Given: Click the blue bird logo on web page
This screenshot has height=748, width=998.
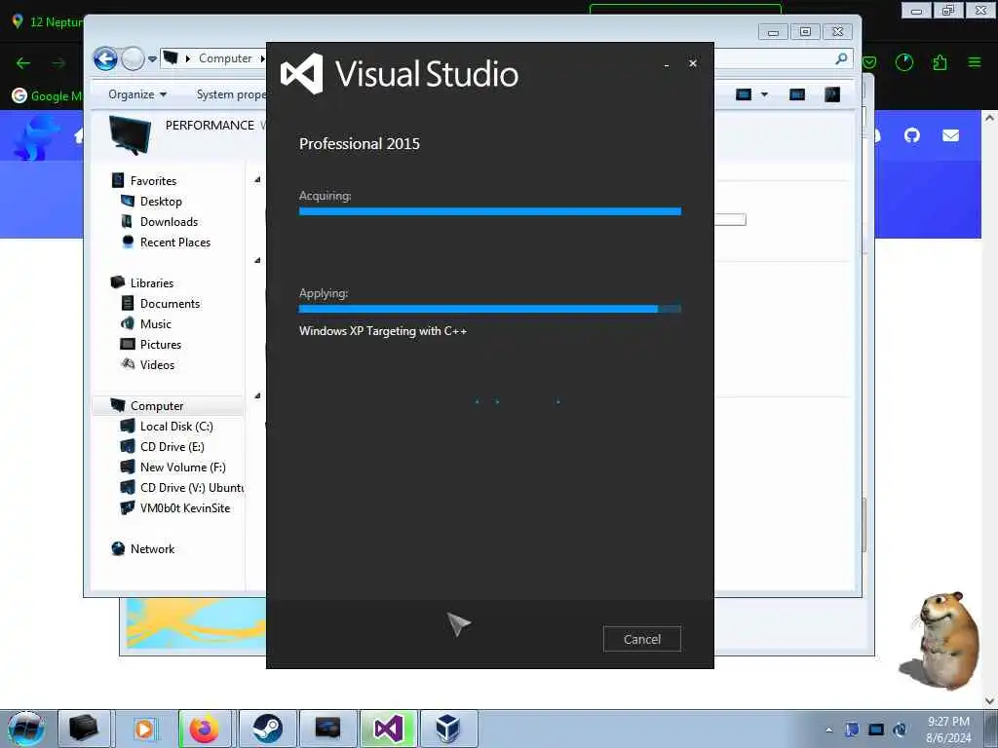Looking at the screenshot, I should coord(37,137).
